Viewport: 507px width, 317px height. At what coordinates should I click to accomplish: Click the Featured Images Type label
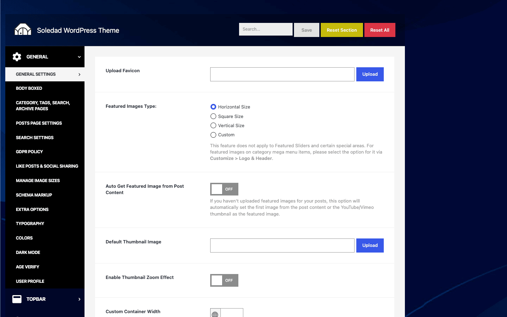pyautogui.click(x=131, y=106)
